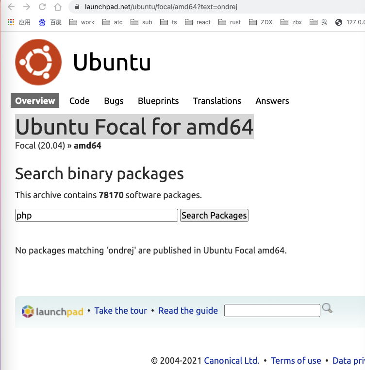Open the Read the guide link

(x=188, y=311)
